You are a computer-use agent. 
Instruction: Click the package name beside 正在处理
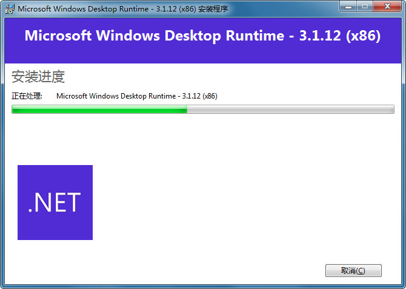pos(137,96)
